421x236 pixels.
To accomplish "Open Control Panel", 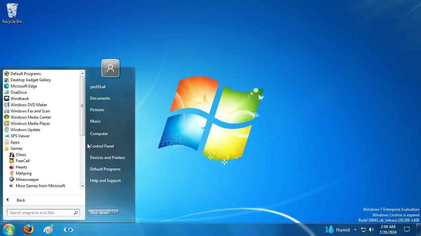I will (102, 146).
